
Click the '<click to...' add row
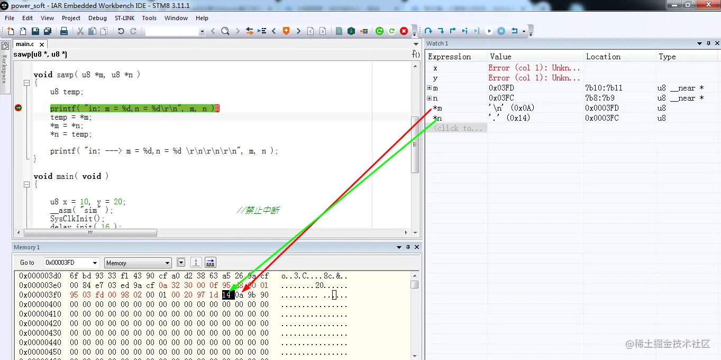tap(457, 128)
